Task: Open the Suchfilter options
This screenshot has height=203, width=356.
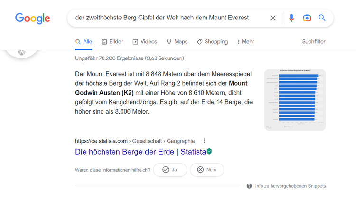Action: (x=314, y=42)
